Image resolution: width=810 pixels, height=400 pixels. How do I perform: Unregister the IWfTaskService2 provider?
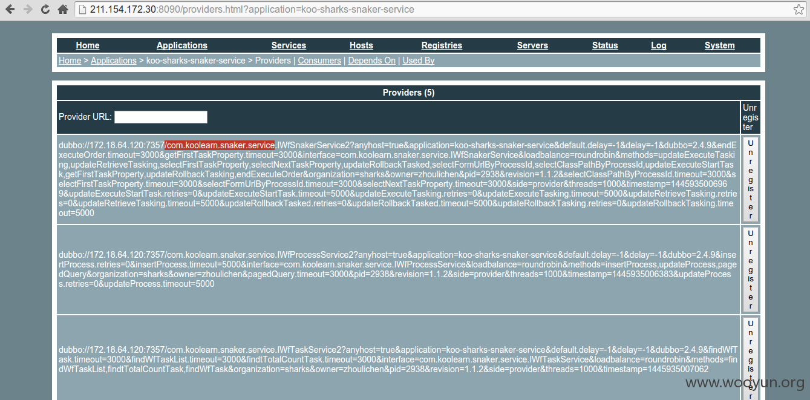[750, 358]
